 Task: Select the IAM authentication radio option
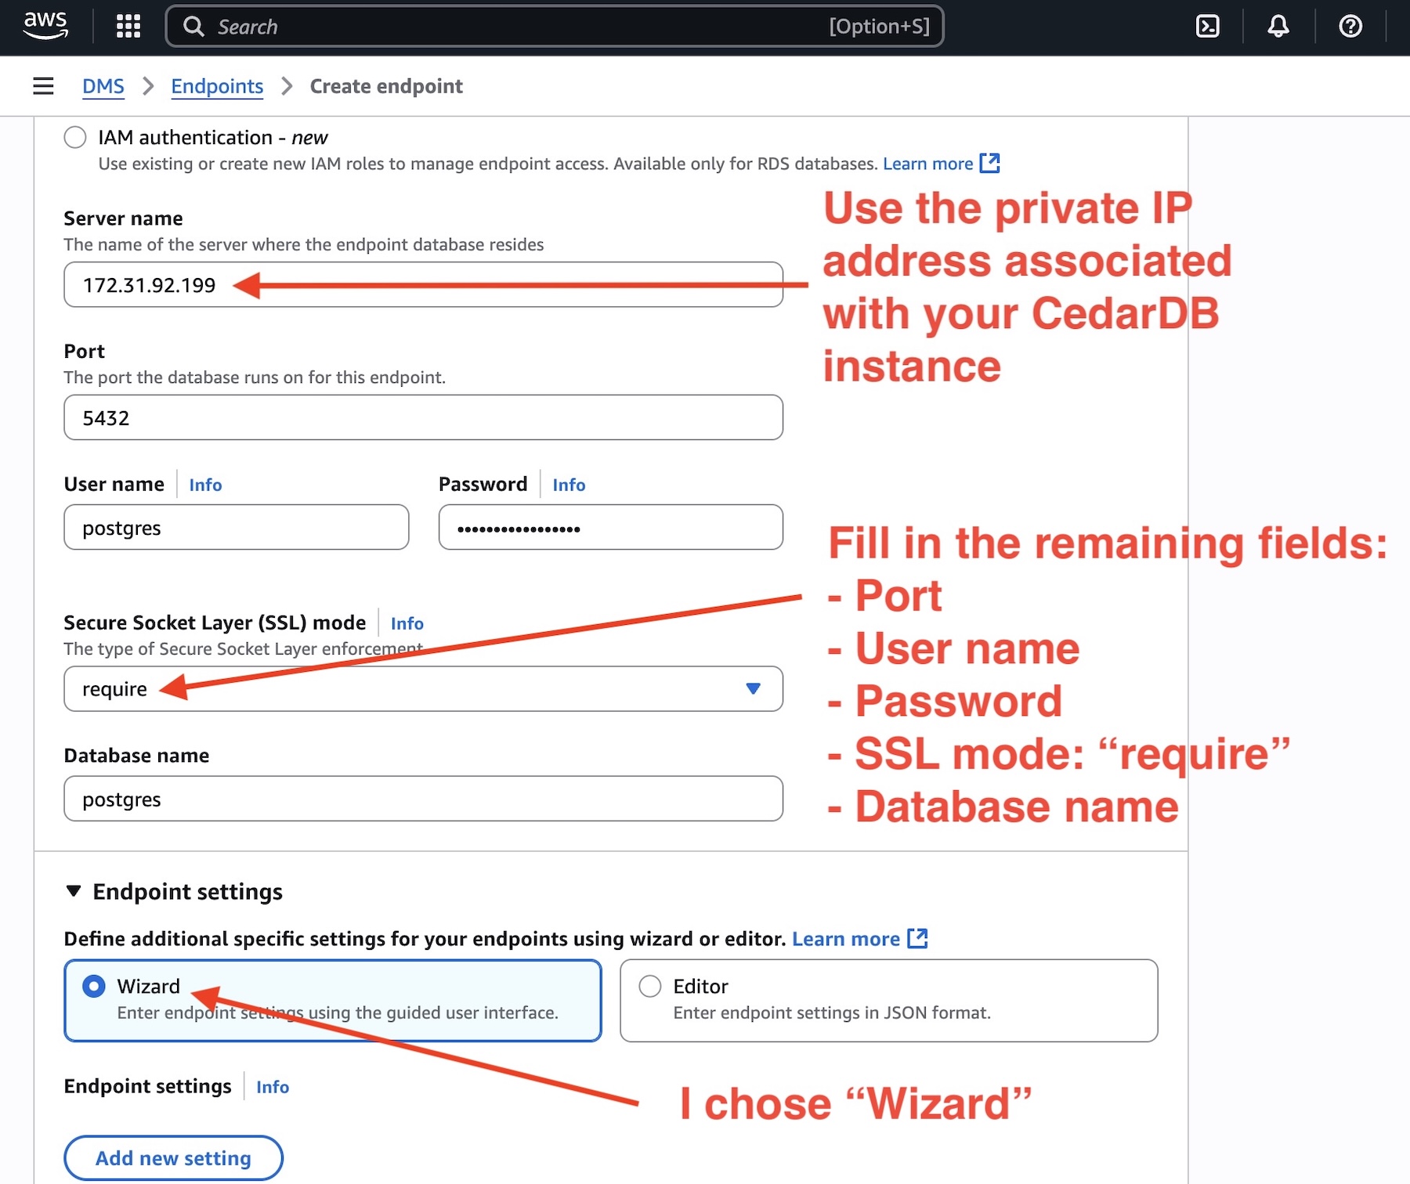[x=75, y=138]
